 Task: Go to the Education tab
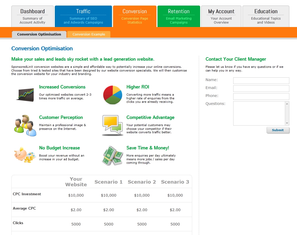(x=266, y=16)
